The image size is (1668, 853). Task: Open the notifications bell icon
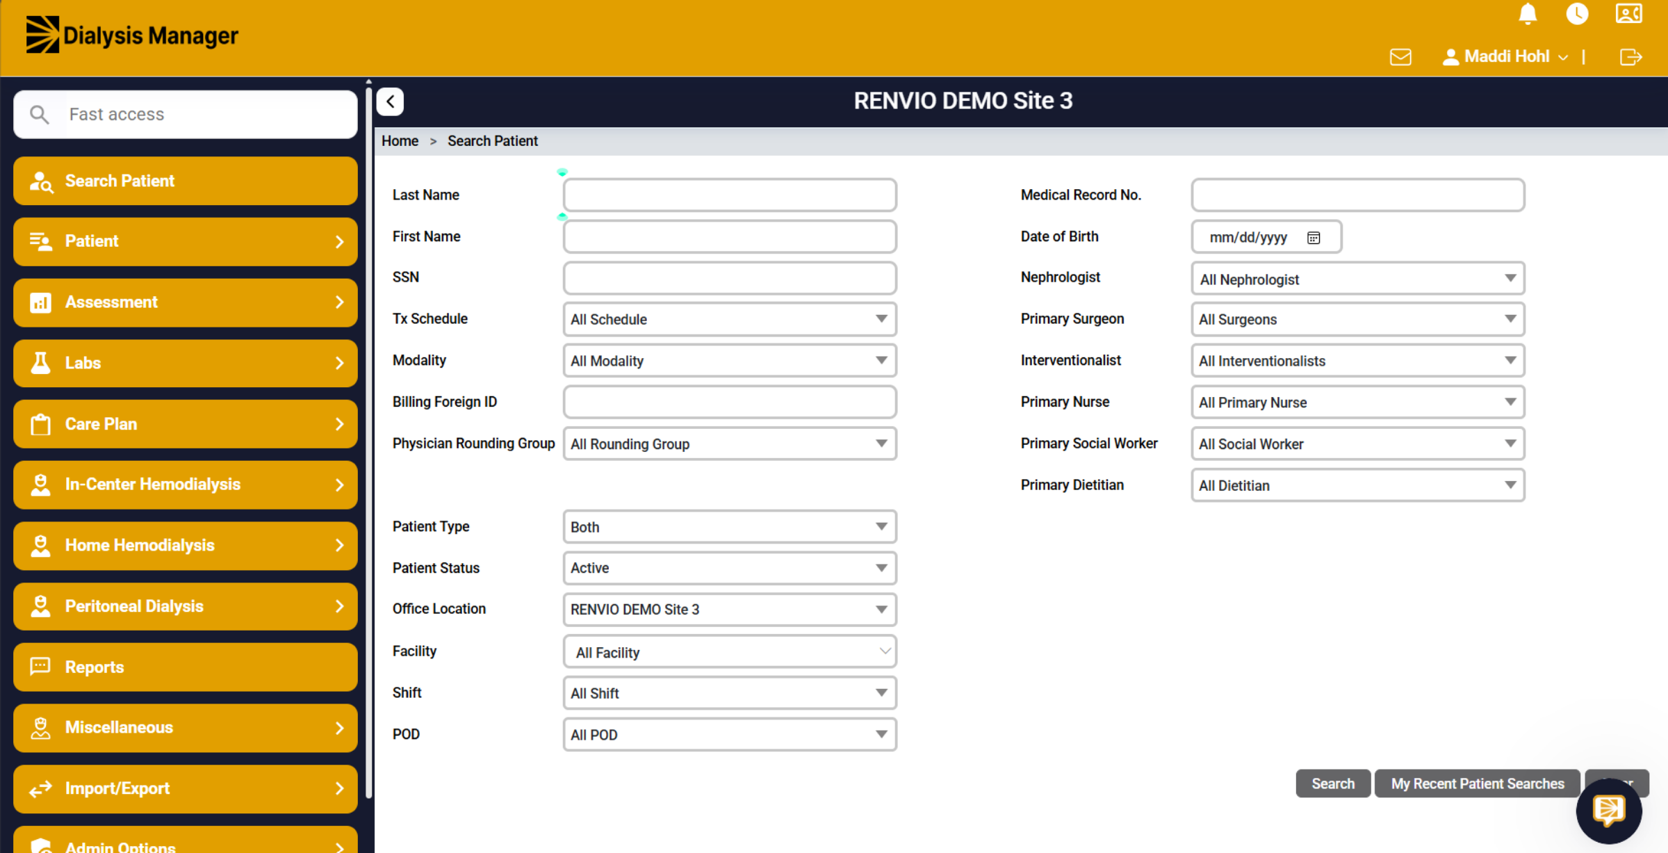coord(1528,14)
